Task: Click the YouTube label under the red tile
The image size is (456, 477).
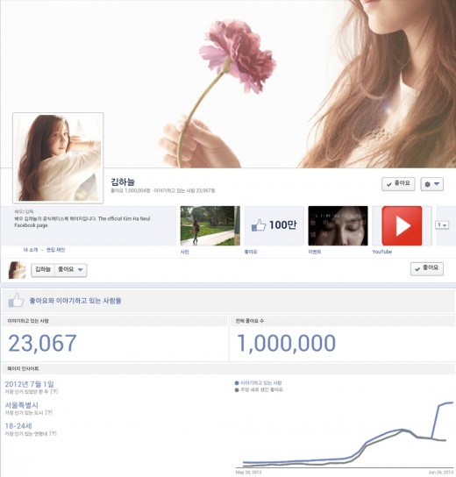Action: pyautogui.click(x=382, y=252)
